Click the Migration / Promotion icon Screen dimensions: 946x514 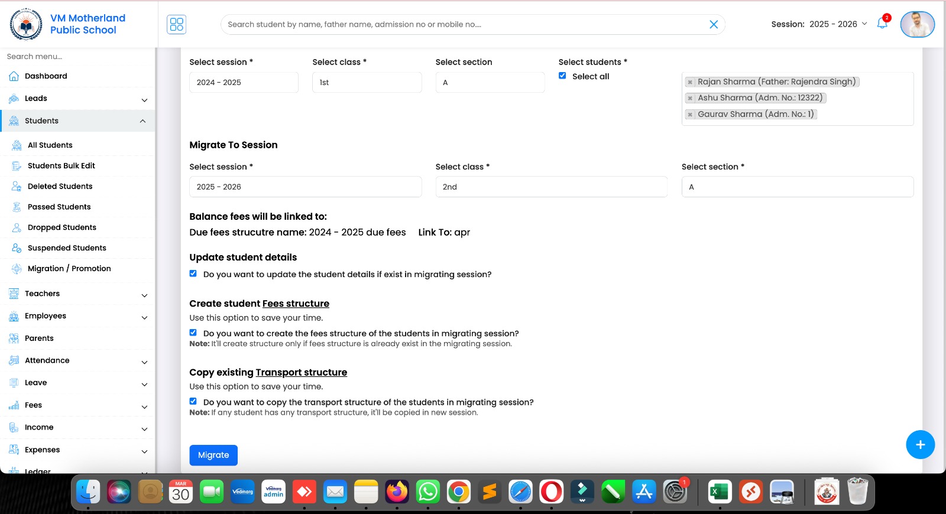pyautogui.click(x=17, y=269)
